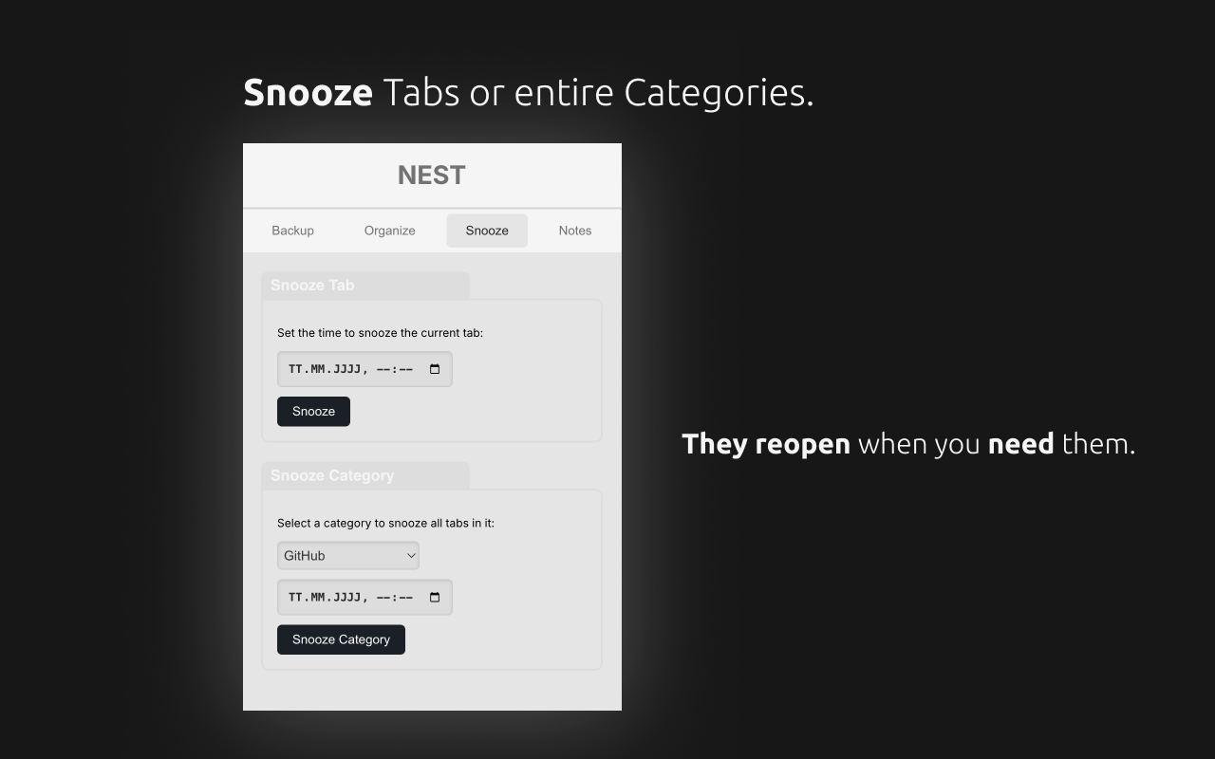Open the calendar picker in the Snooze Category section
This screenshot has height=759, width=1215.
tap(435, 597)
